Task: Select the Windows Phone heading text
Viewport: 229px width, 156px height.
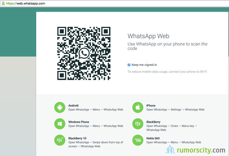Action: point(79,122)
